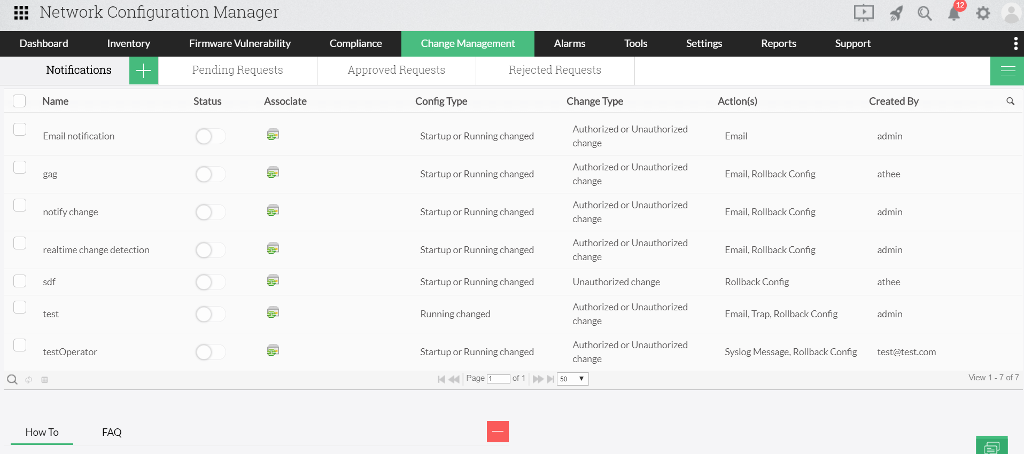Click the associate device icon for gag
The image size is (1024, 454).
coord(273,173)
